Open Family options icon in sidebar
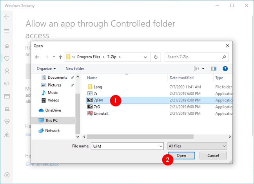Viewport: 254px width, 184px height. pyautogui.click(x=7, y=135)
